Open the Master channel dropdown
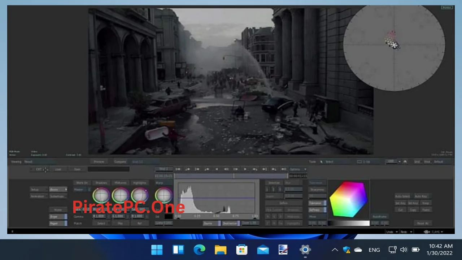The height and width of the screenshot is (260, 462). 82,190
